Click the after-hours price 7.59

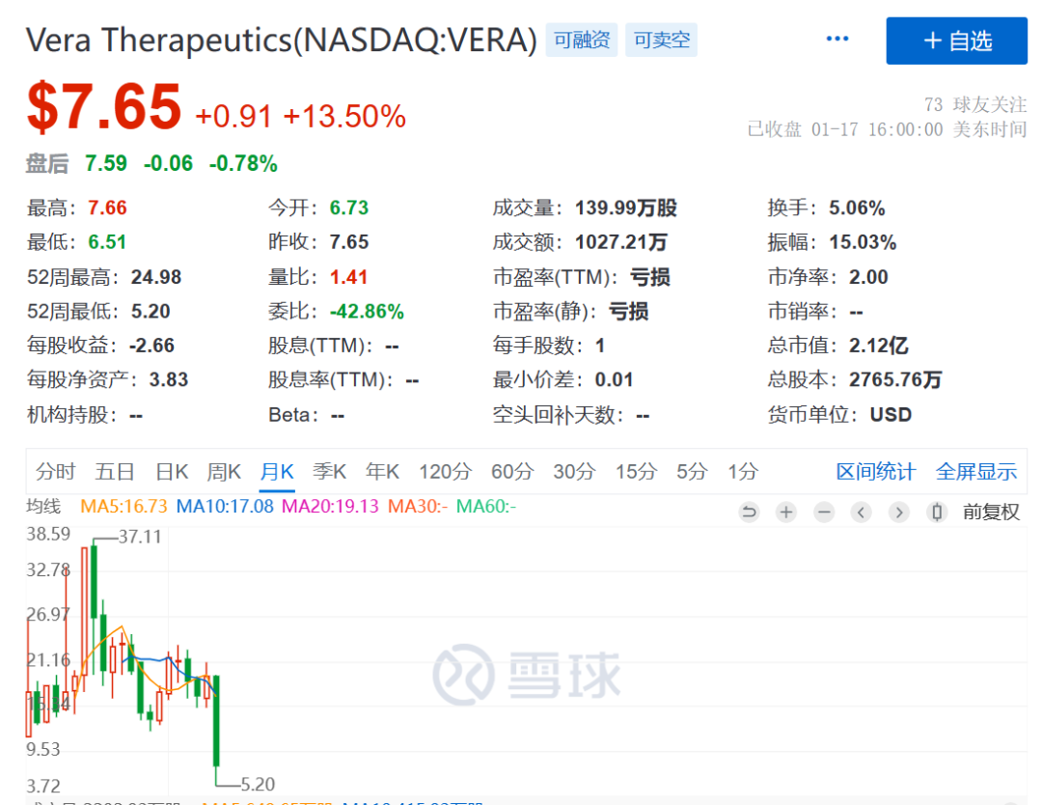[x=106, y=163]
